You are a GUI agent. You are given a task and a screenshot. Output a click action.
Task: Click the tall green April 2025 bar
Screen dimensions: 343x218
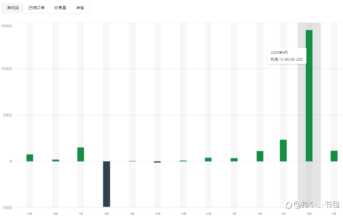(x=309, y=96)
